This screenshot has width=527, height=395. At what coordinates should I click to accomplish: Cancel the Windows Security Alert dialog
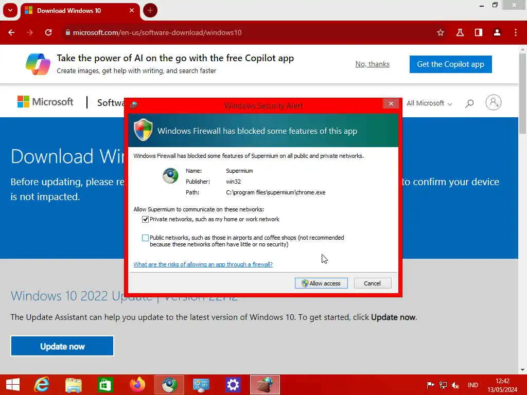pos(372,283)
